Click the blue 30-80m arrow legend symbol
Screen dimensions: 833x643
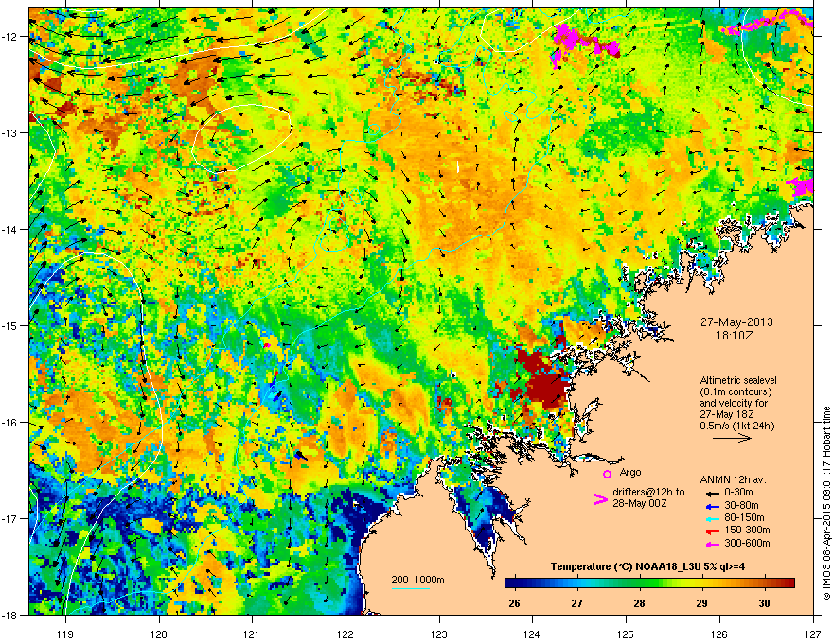point(712,506)
